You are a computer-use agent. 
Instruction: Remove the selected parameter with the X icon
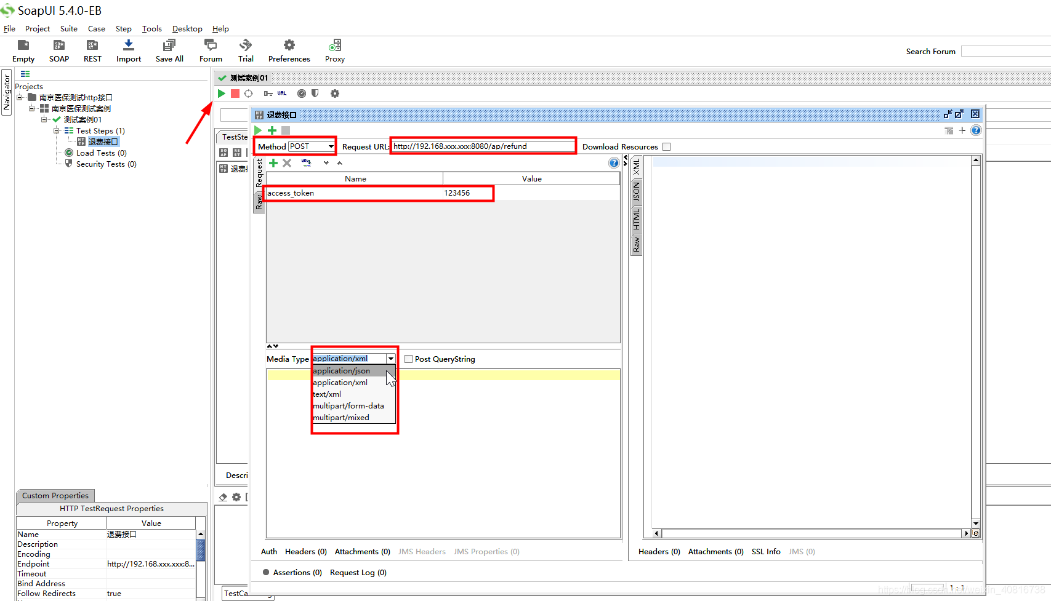tap(287, 163)
